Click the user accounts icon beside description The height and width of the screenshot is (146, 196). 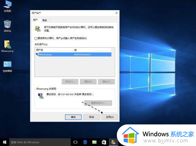click(x=38, y=29)
